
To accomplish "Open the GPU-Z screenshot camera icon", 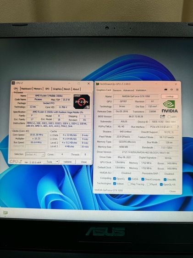I will [x=166, y=90].
